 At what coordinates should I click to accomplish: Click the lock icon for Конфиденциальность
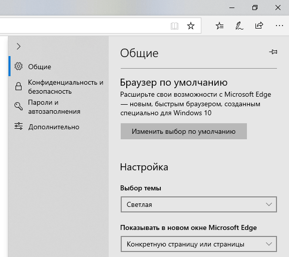click(x=19, y=86)
